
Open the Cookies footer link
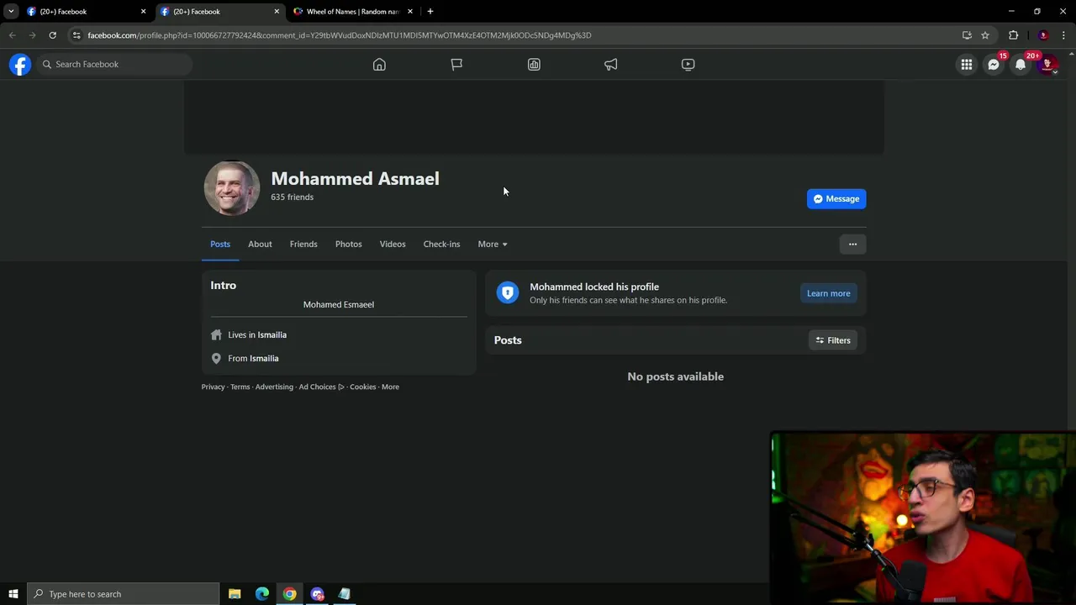(362, 387)
